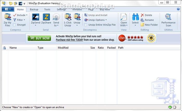The height and width of the screenshot is (111, 182).
Task: Open the Select dropdown arrow
Action: click(135, 25)
